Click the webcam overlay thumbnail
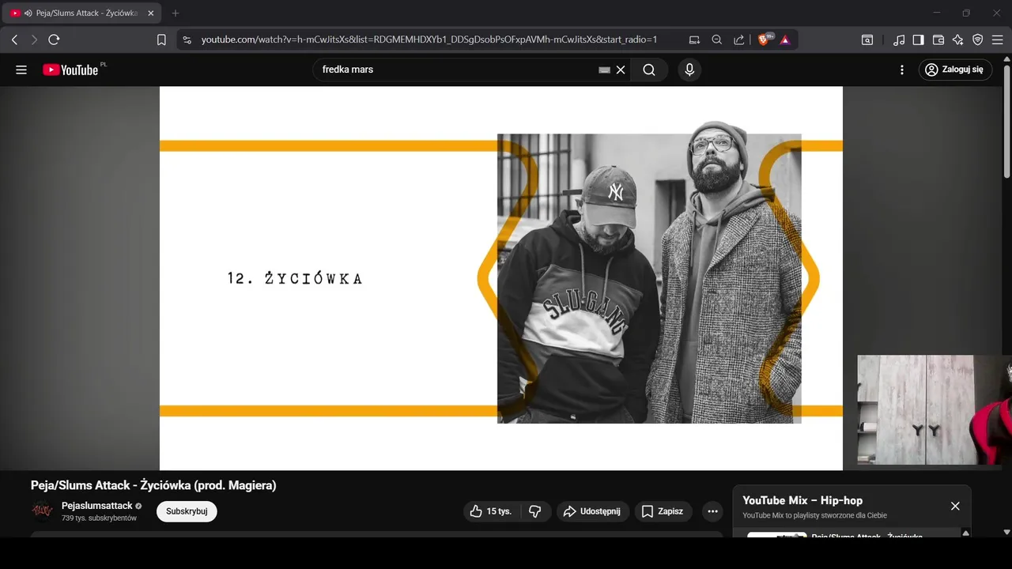 (x=935, y=409)
